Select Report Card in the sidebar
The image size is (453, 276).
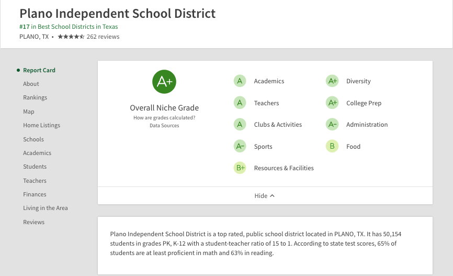(39, 70)
